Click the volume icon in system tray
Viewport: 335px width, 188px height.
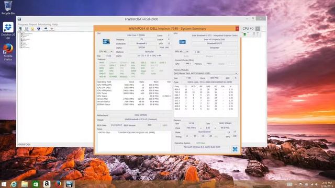[x=317, y=184]
